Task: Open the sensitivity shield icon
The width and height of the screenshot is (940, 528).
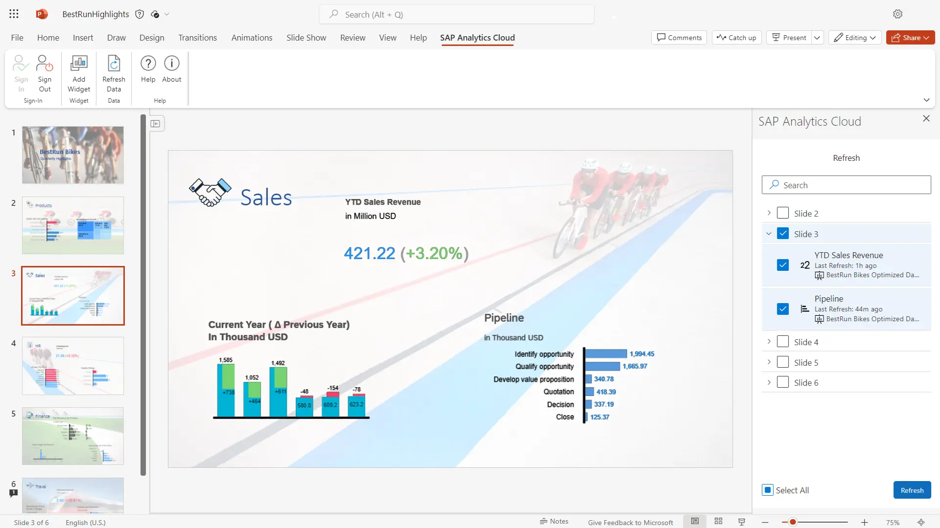Action: (x=140, y=14)
